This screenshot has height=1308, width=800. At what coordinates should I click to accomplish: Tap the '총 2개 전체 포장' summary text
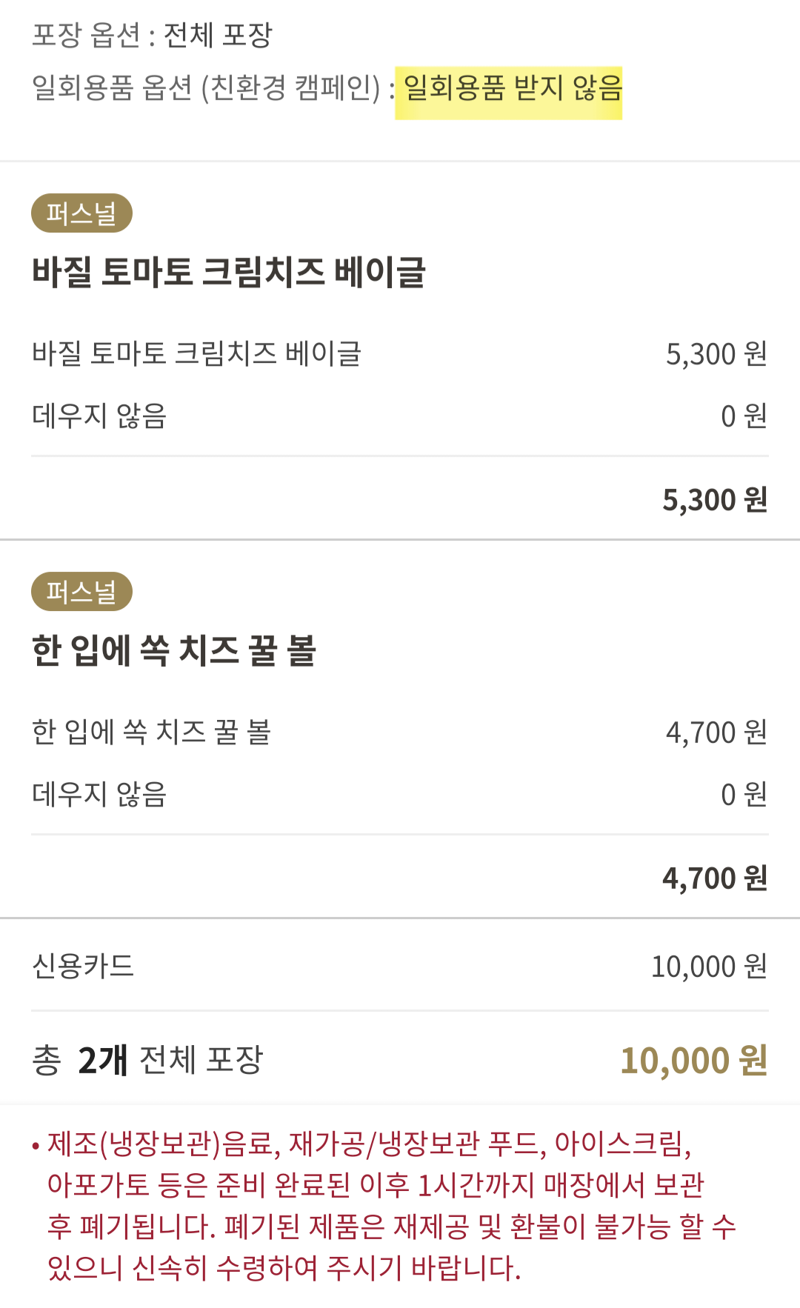point(148,1060)
